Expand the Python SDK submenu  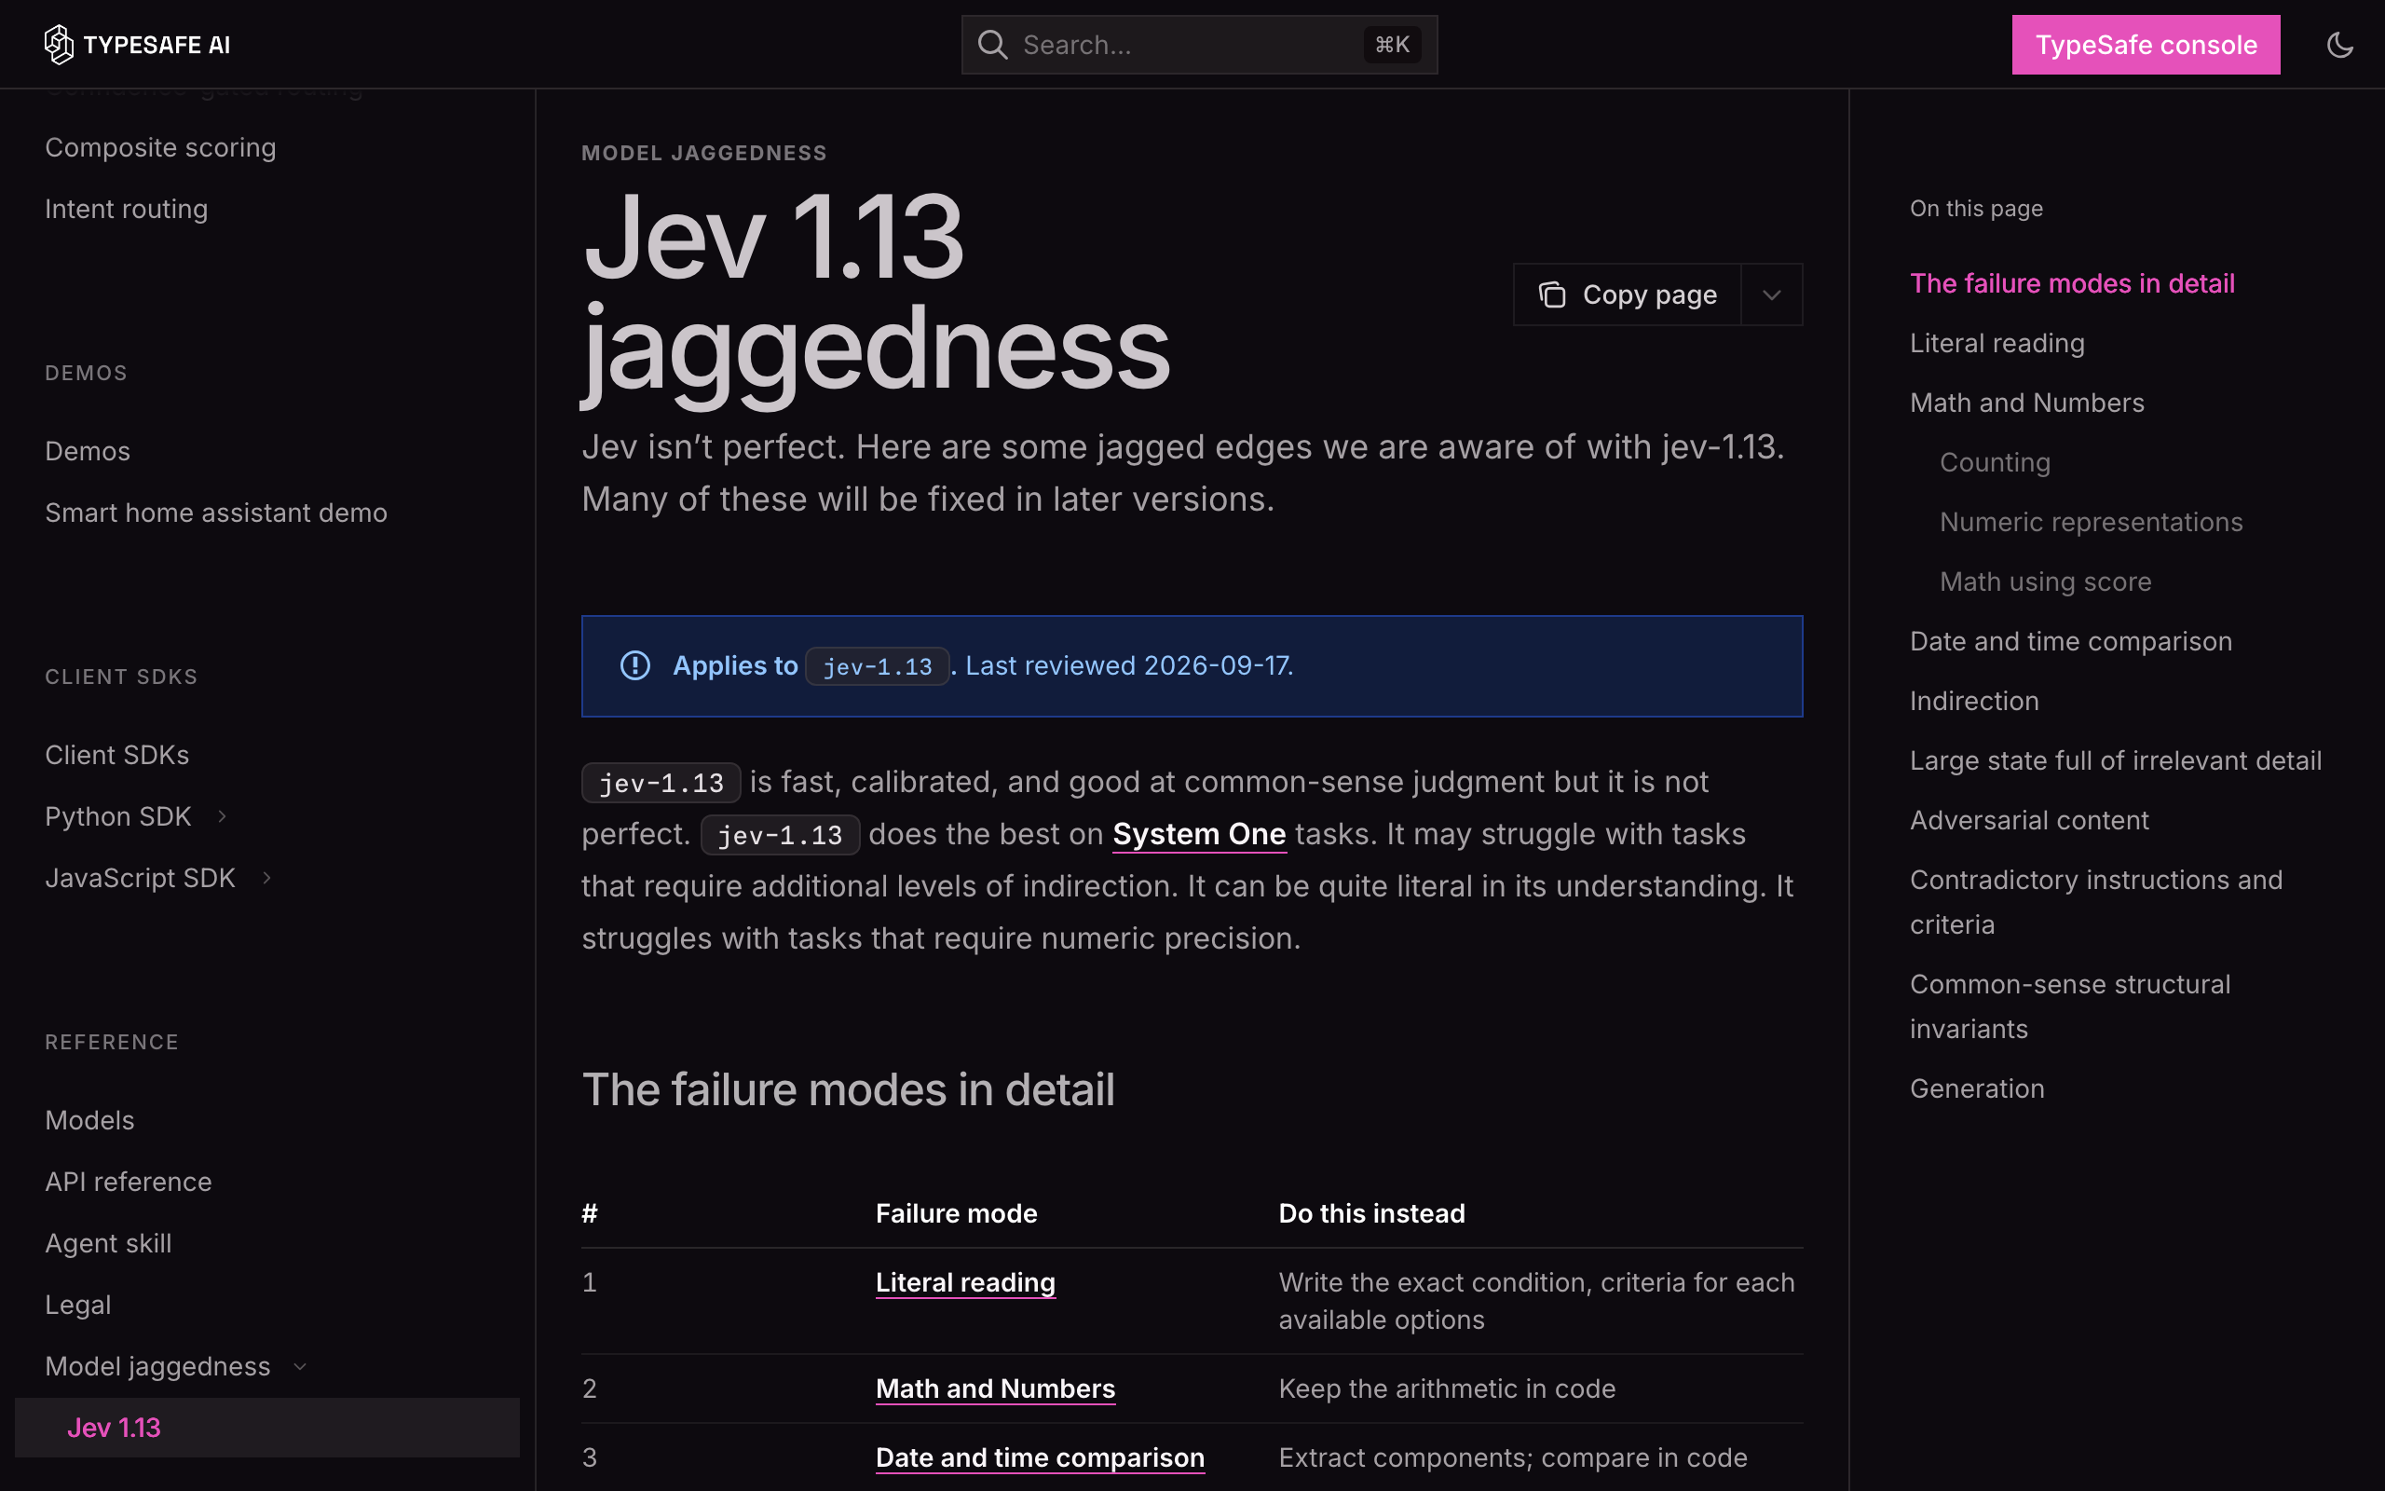[x=222, y=816]
